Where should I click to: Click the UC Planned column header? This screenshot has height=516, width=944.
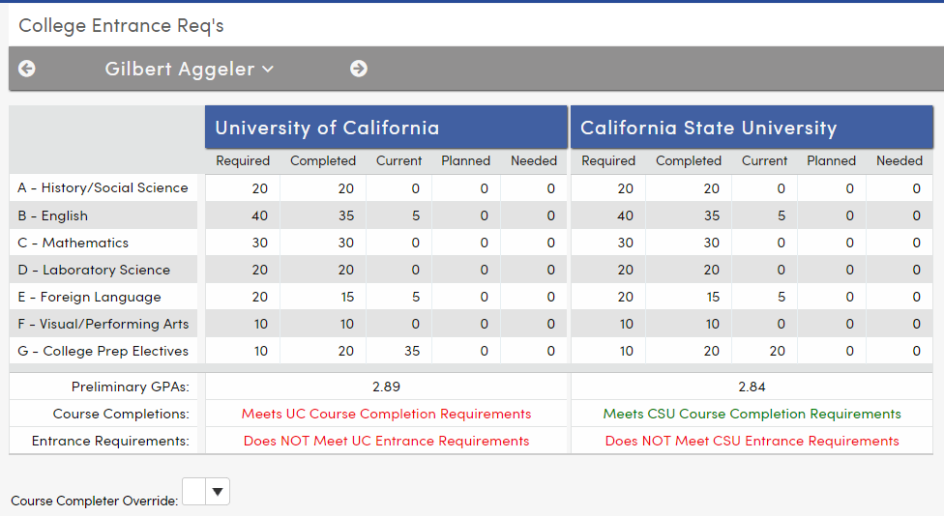point(466,161)
